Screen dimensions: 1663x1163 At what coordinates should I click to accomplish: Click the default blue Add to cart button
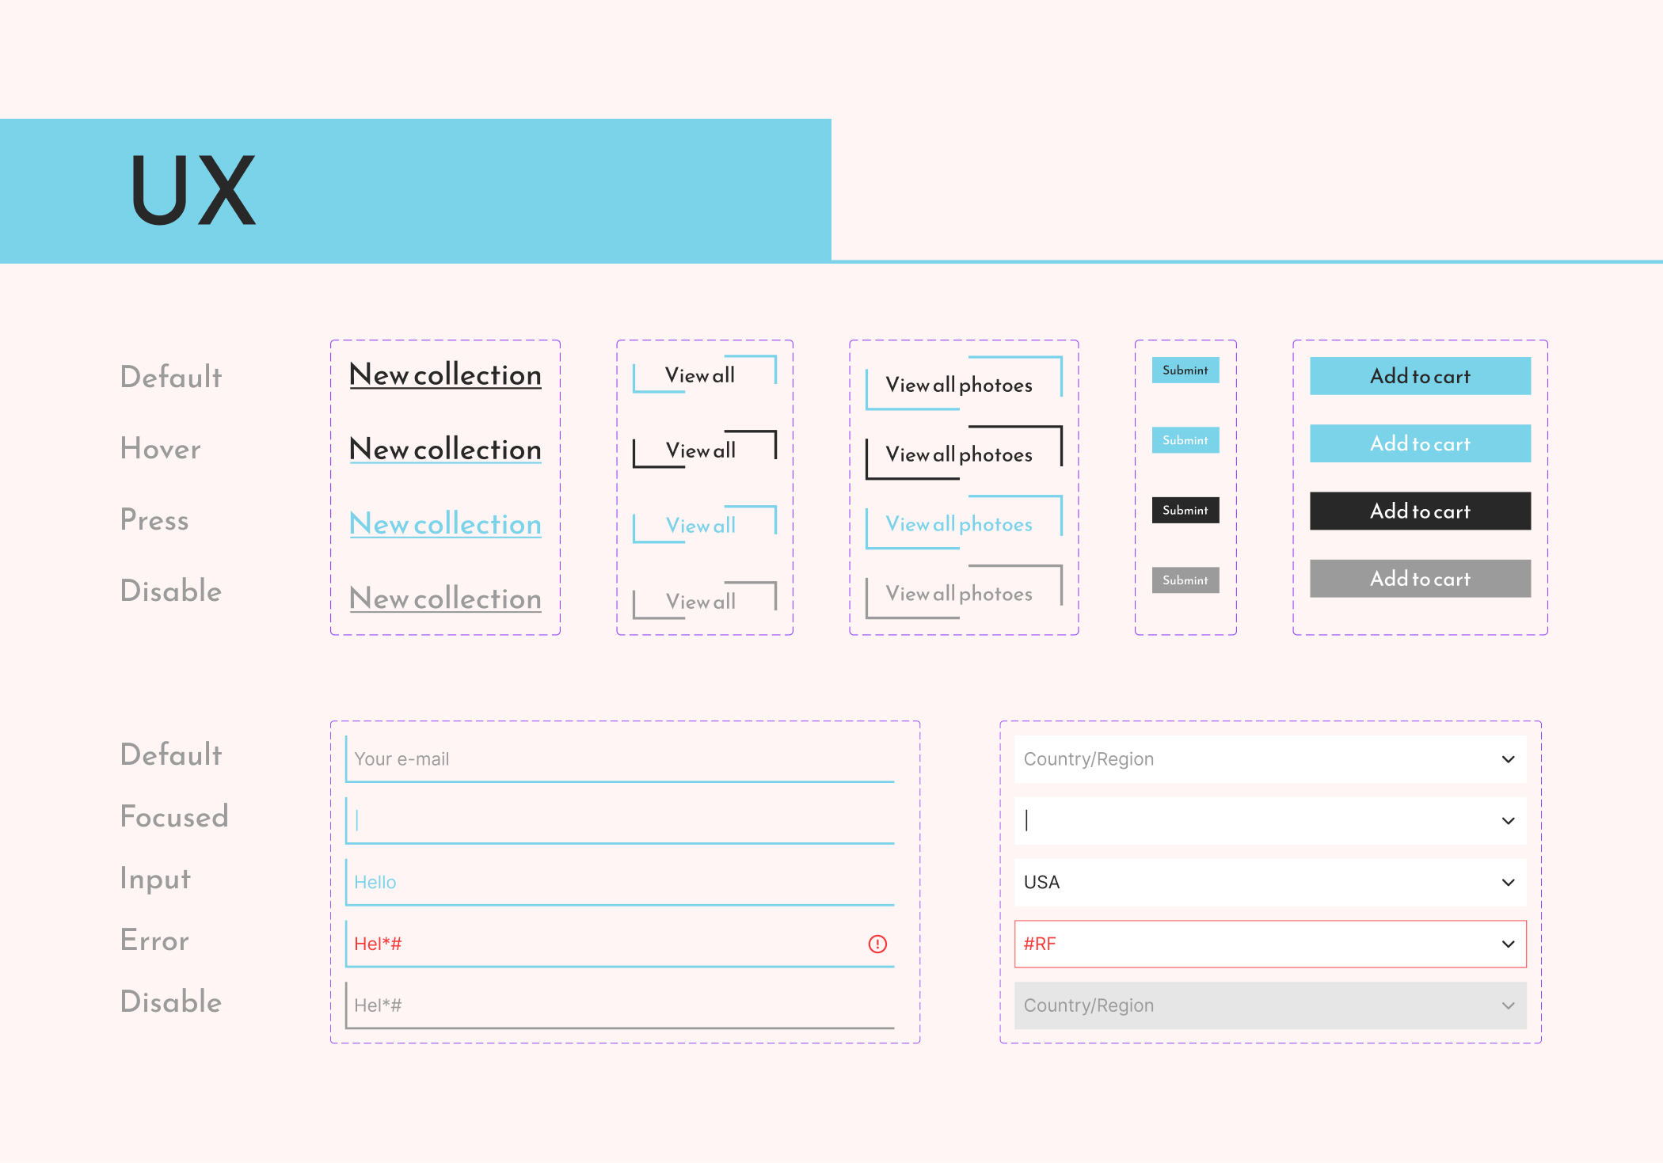click(x=1419, y=376)
